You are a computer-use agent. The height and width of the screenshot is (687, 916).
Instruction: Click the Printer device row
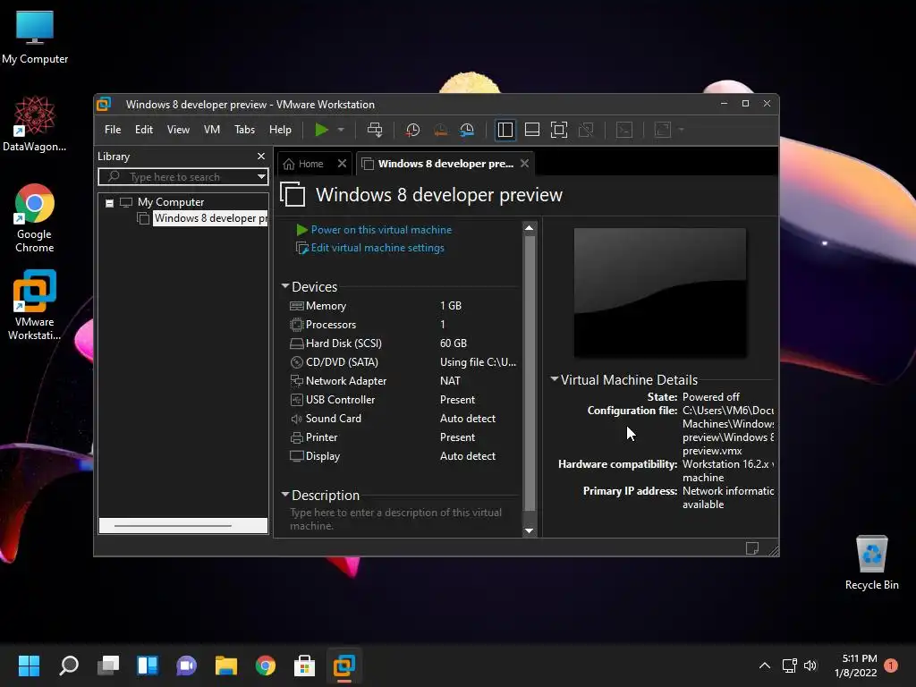click(x=403, y=437)
